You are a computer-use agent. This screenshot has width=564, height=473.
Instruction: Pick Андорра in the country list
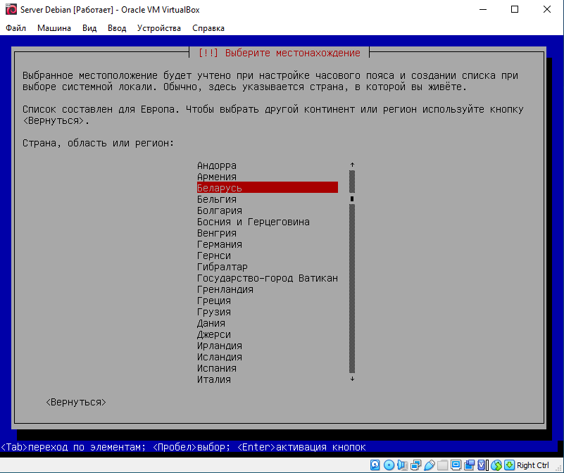(216, 165)
